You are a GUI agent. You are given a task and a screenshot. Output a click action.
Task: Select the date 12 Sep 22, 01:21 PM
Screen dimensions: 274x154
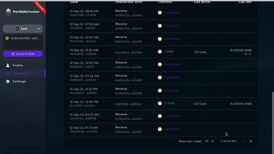click(x=84, y=89)
